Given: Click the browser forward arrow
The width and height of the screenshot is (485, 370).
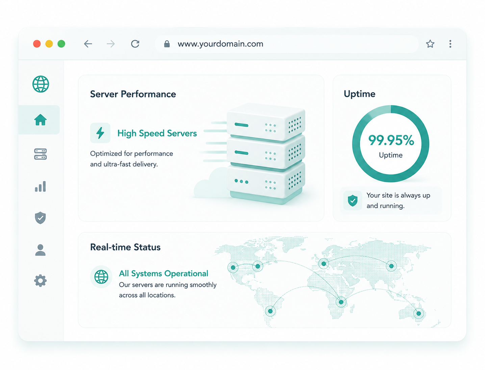Looking at the screenshot, I should [x=111, y=44].
